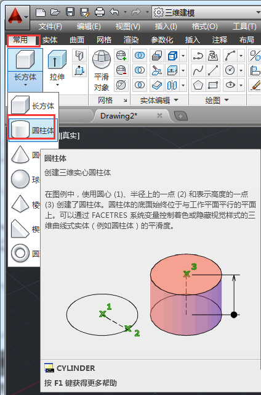This screenshot has height=395, width=261.
Task: Click the Smooth More mesh icon with plus
Action: pos(121,56)
